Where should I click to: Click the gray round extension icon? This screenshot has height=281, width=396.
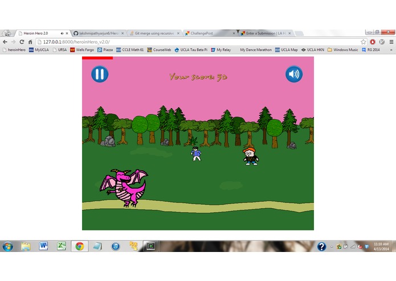pyautogui.click(x=382, y=42)
